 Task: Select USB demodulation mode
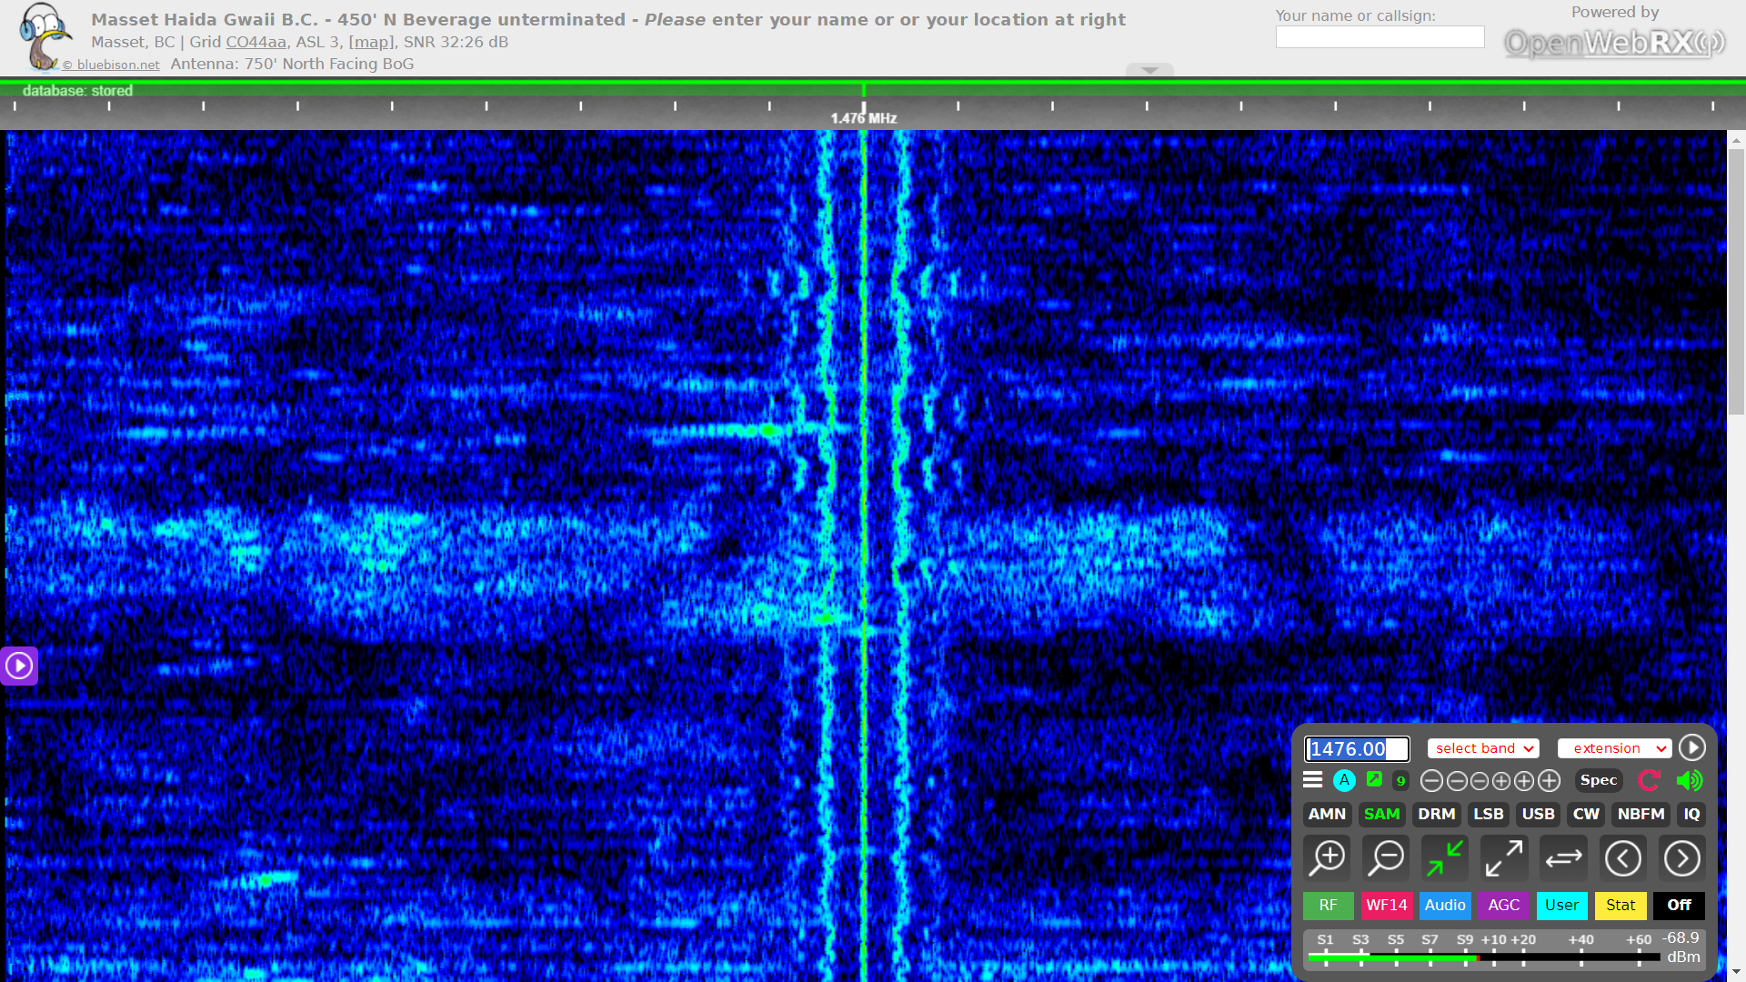click(x=1538, y=814)
